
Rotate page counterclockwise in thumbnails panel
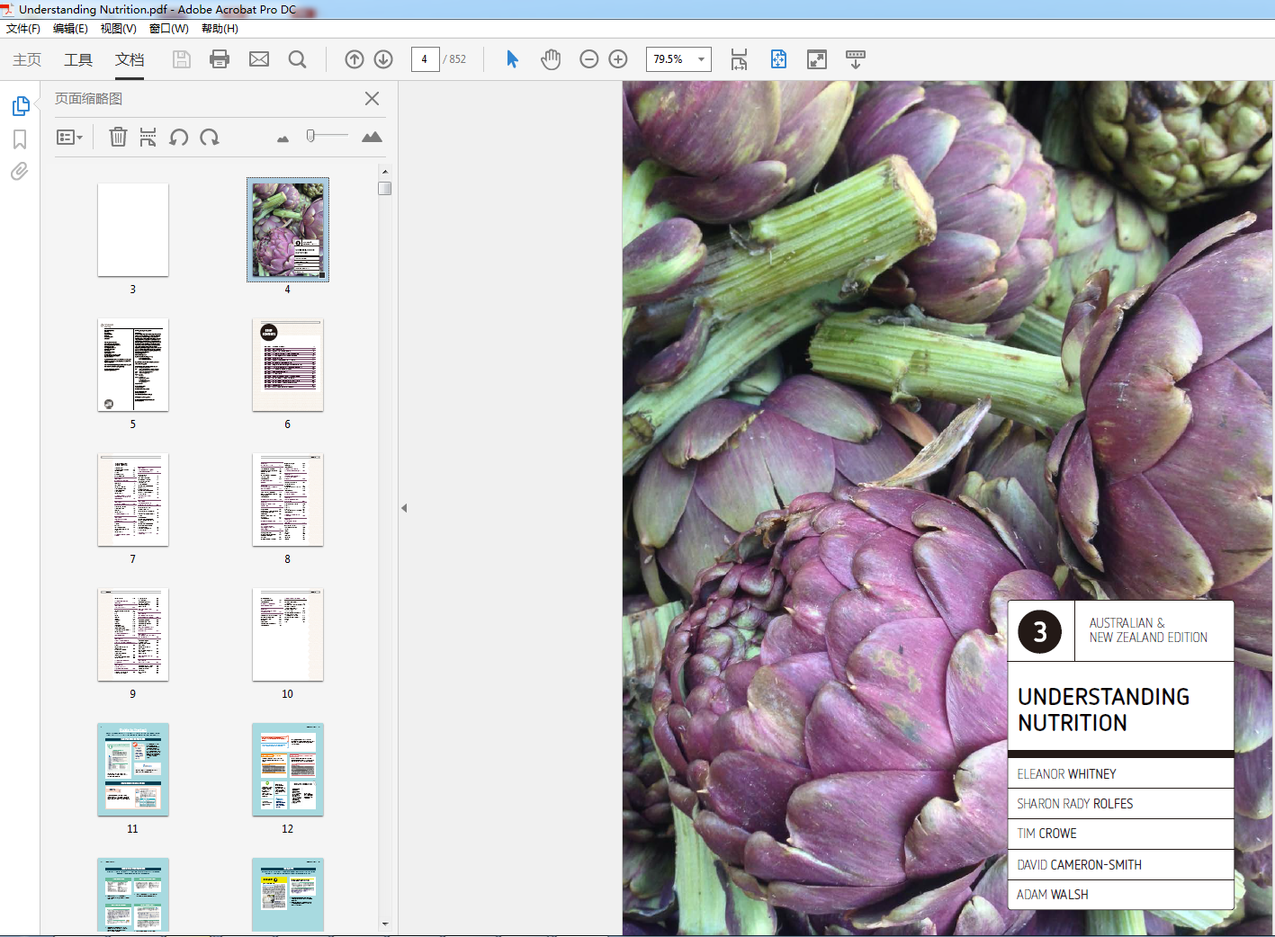(x=179, y=137)
